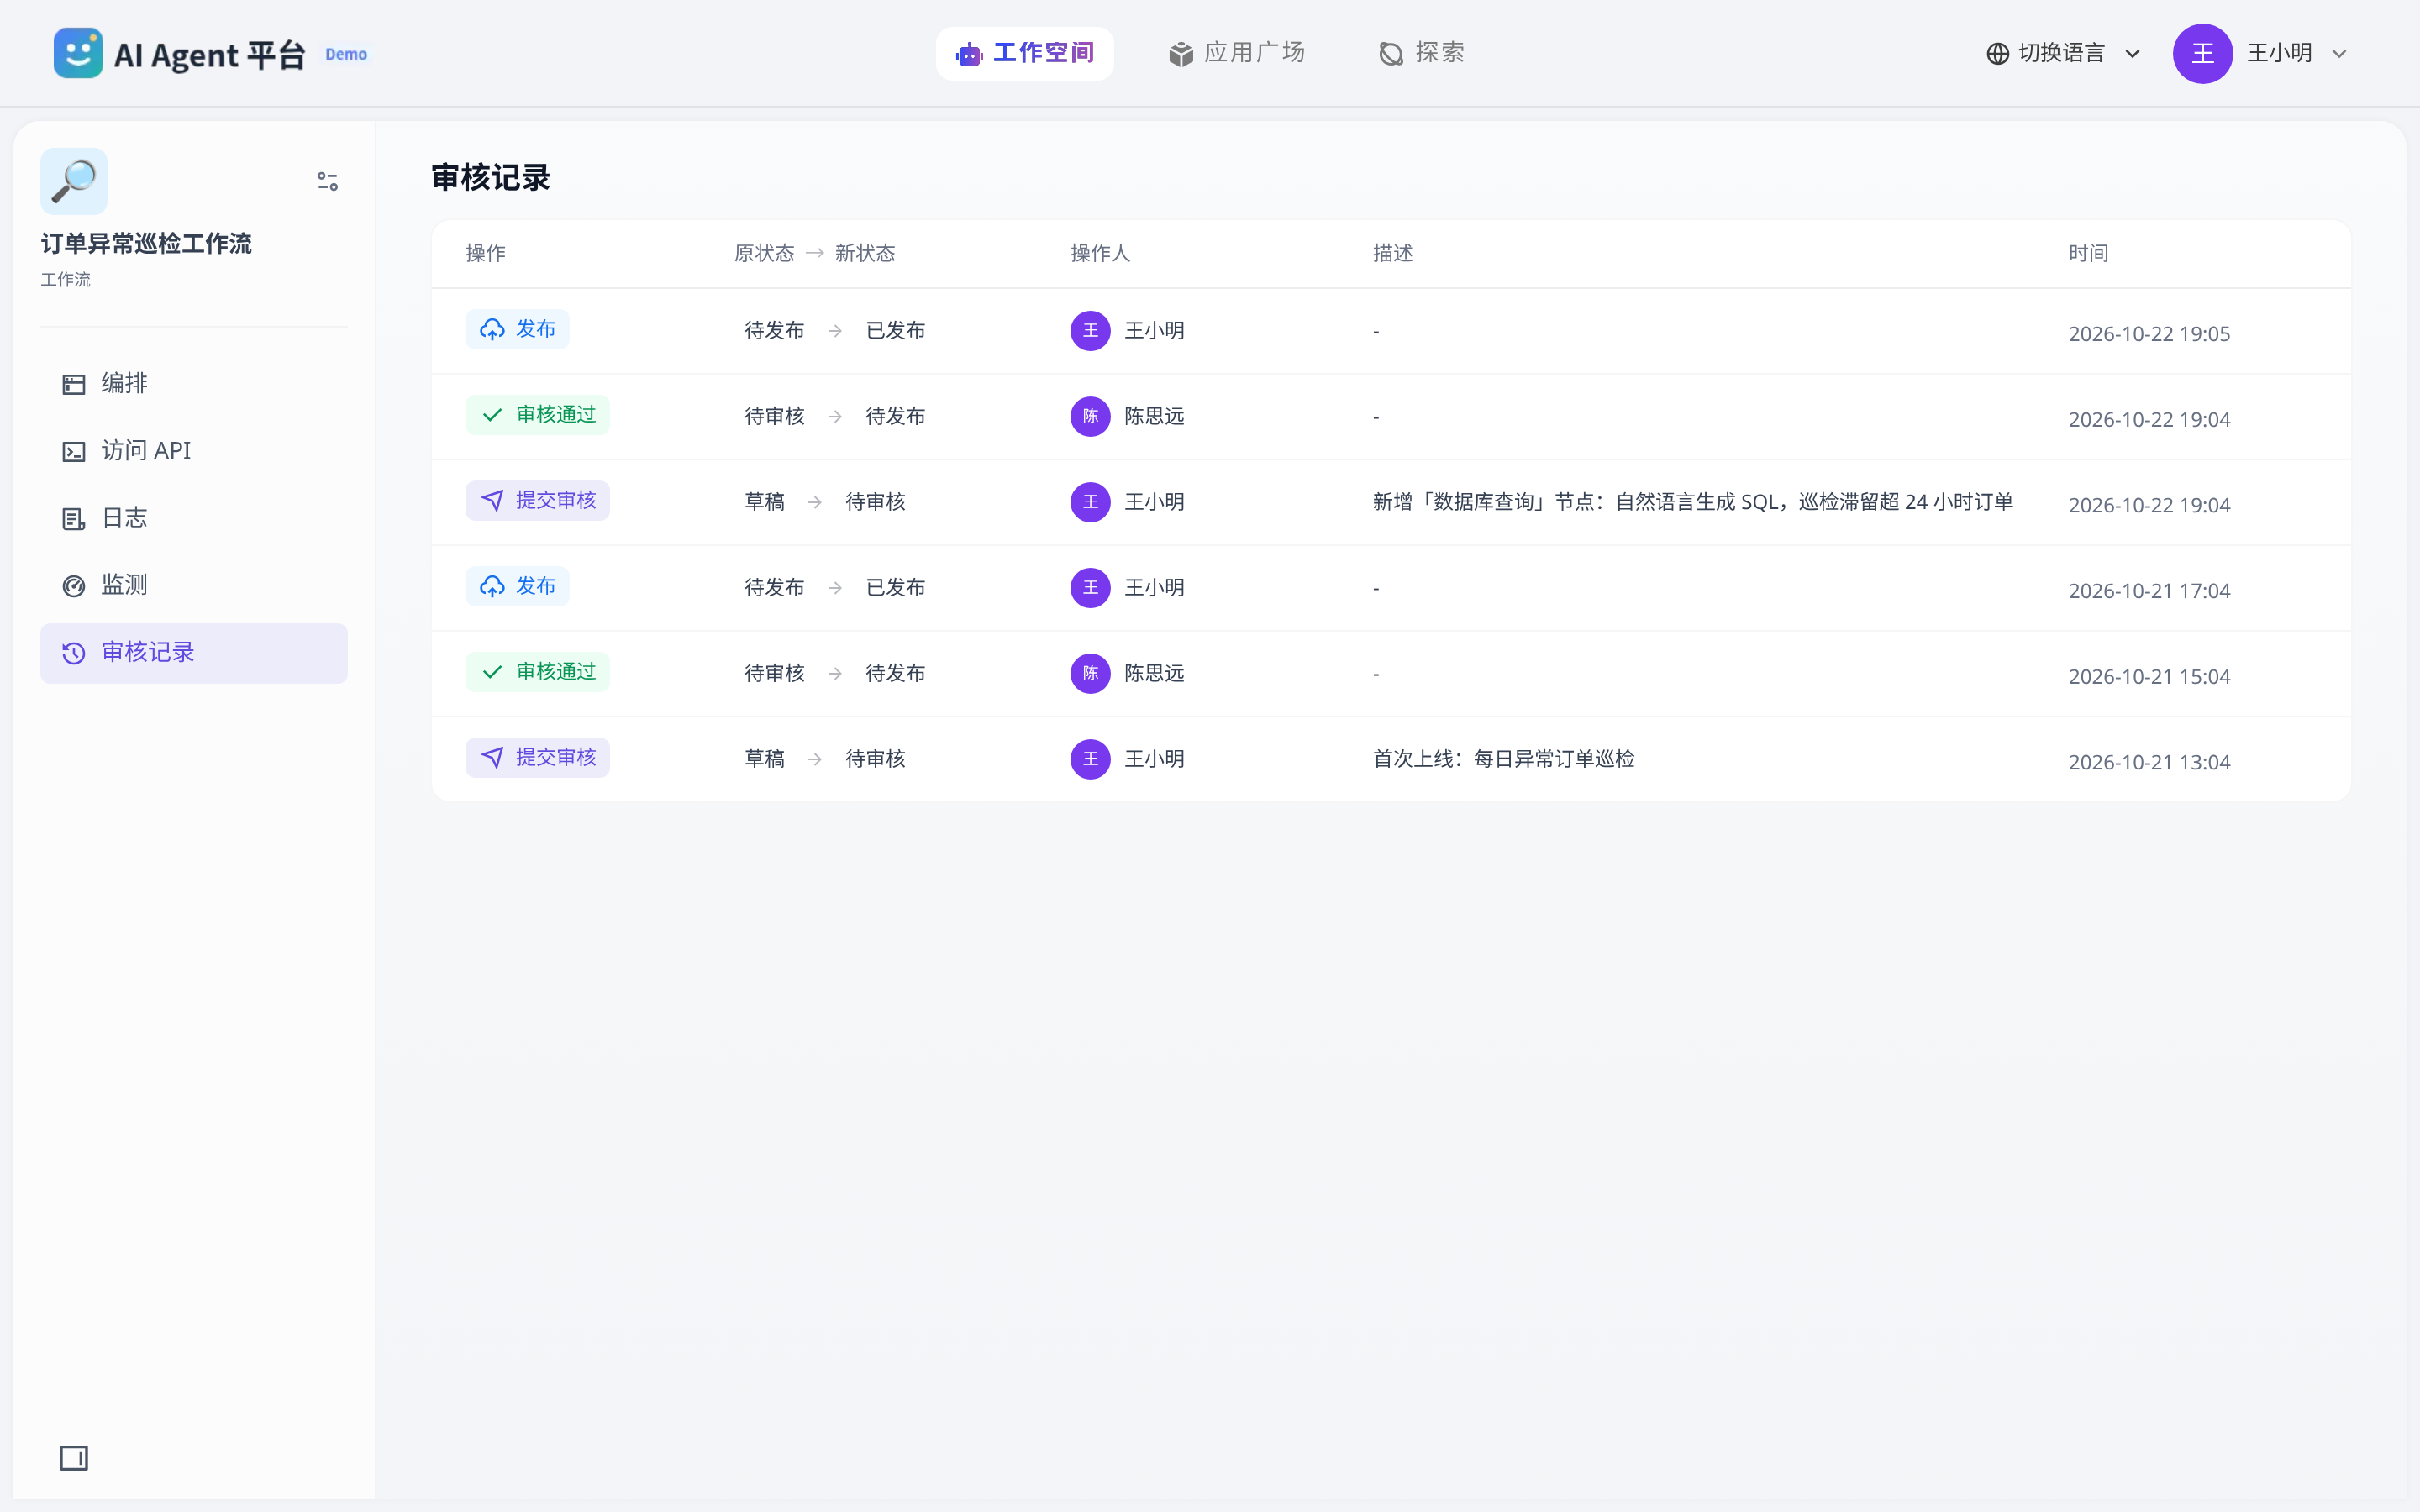Open the workflow settings sliders icon
The height and width of the screenshot is (1512, 2420).
(327, 181)
